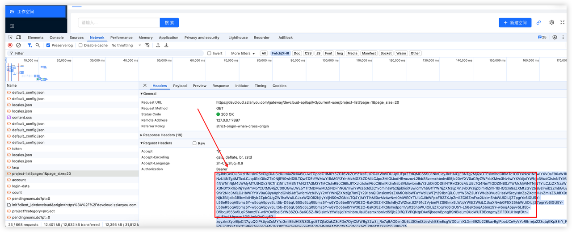This screenshot has width=572, height=232.
Task: Click the inspect element picker icon
Action: click(10, 38)
